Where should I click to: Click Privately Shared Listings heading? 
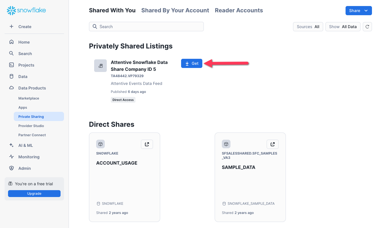(131, 46)
